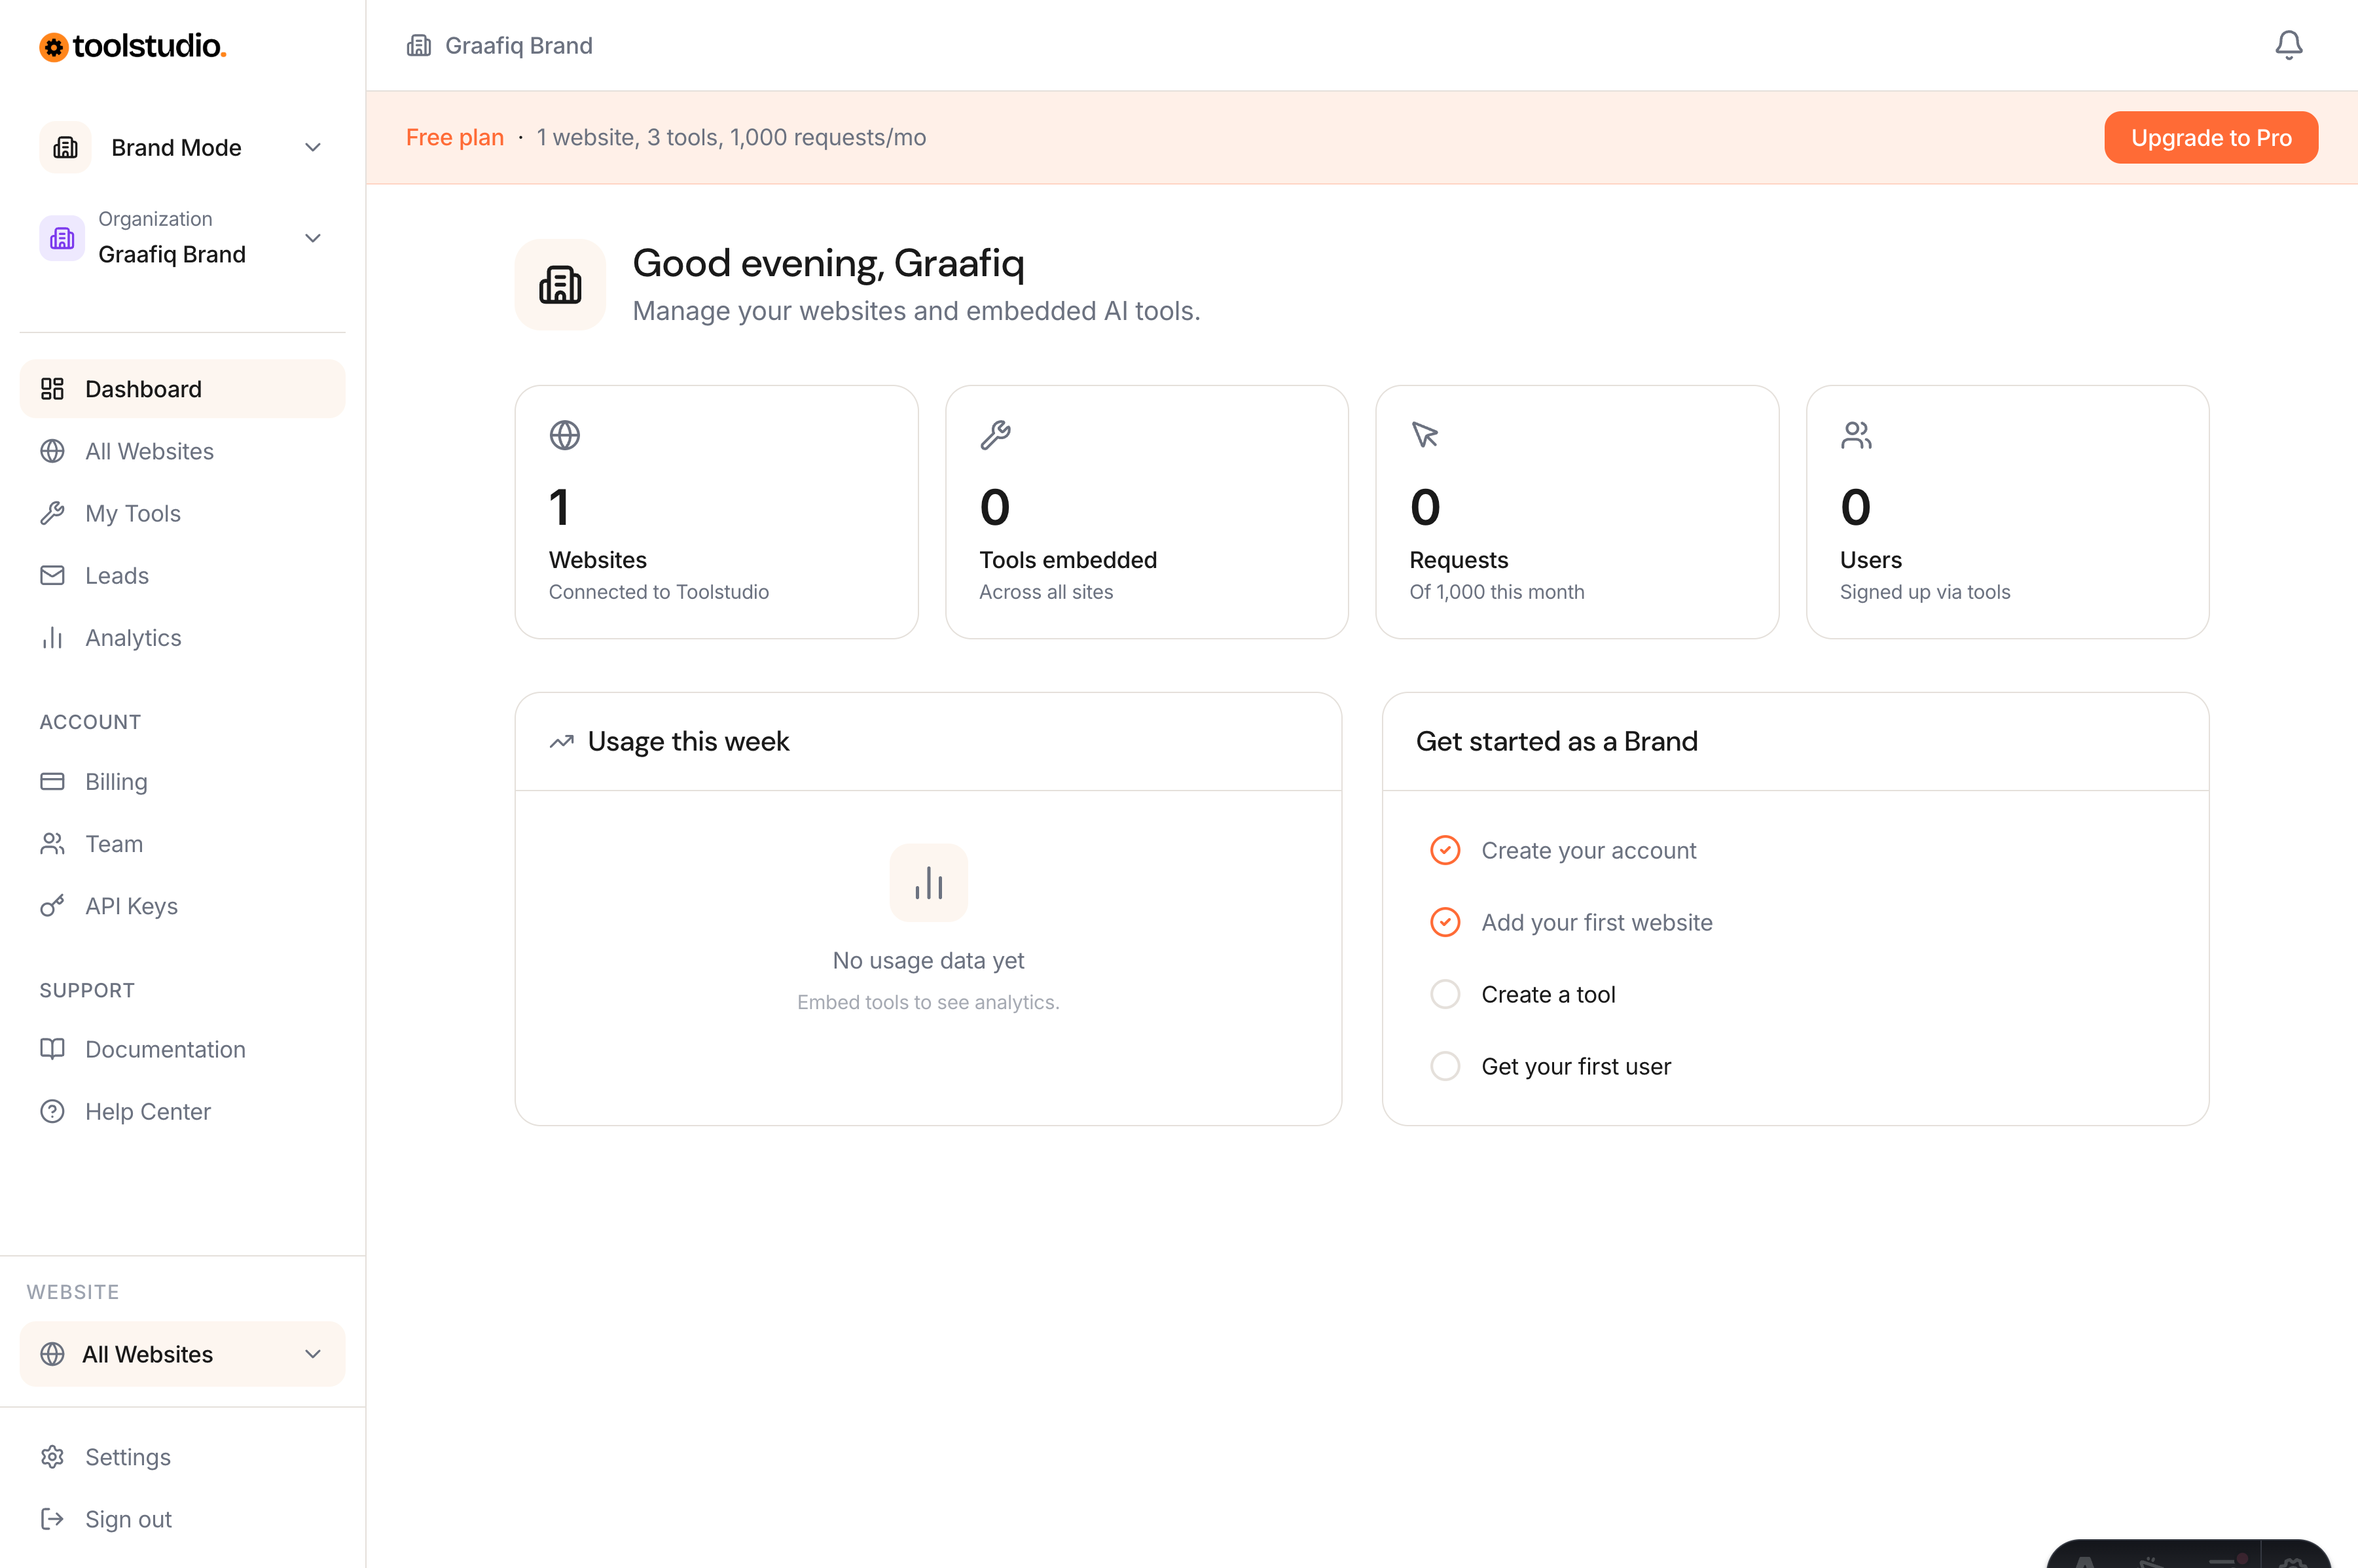Select the API Keys icon
Viewport: 2358px width, 1568px height.
pyautogui.click(x=53, y=906)
